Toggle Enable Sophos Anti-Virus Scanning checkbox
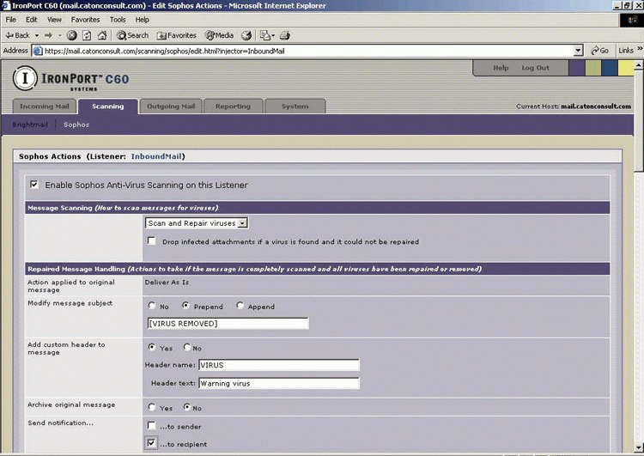644x456 pixels. (x=34, y=185)
